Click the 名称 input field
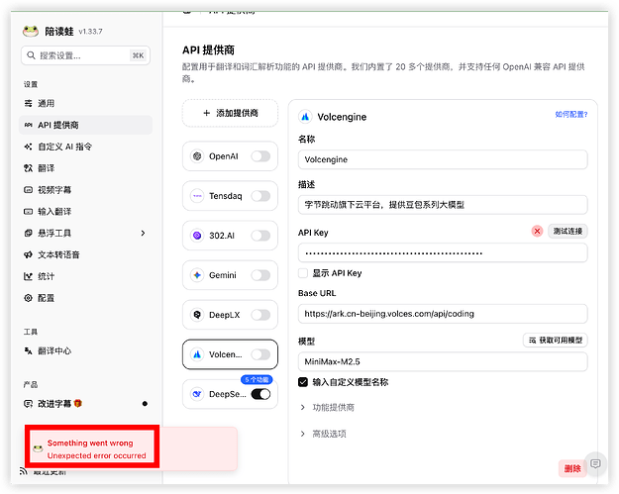 click(443, 159)
